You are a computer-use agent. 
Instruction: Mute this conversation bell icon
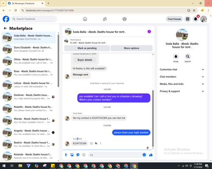coord(176,57)
